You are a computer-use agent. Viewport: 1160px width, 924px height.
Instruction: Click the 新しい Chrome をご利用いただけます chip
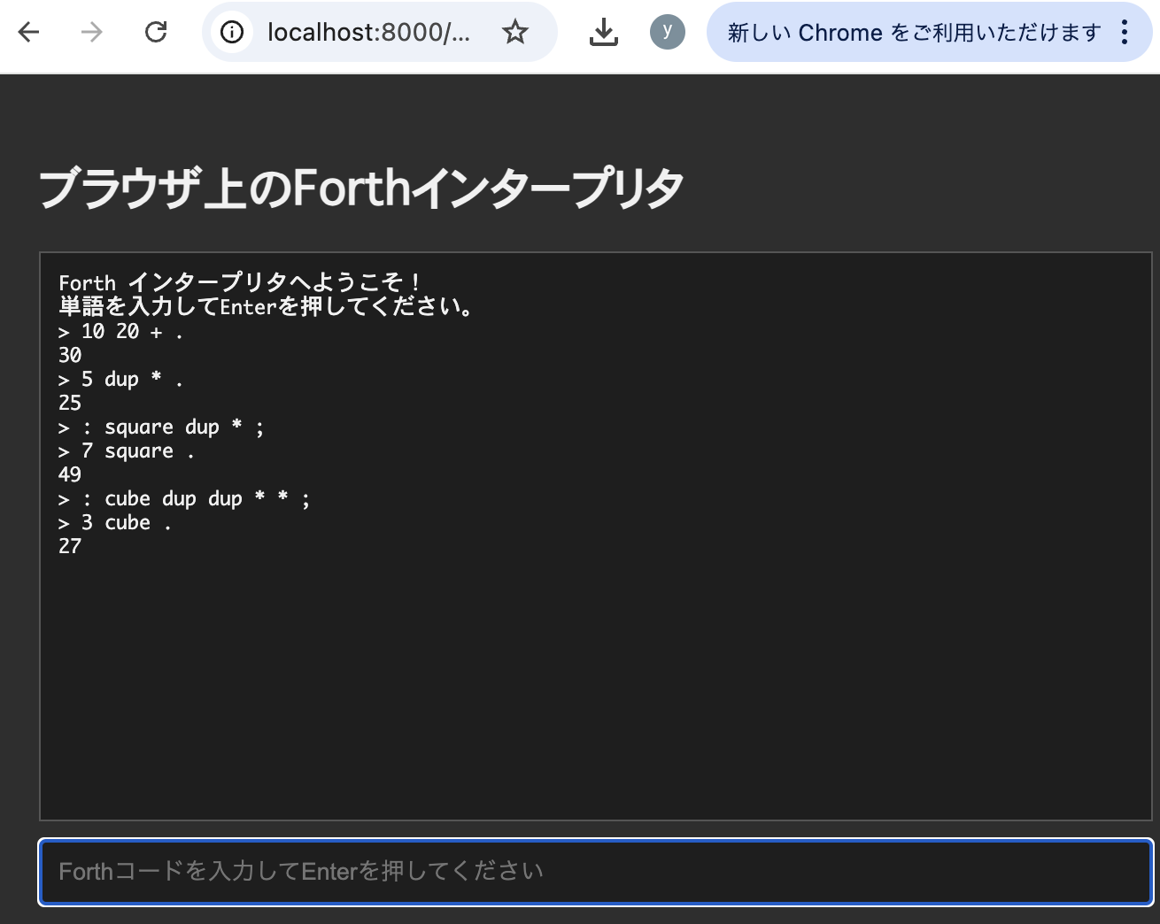coord(914,33)
